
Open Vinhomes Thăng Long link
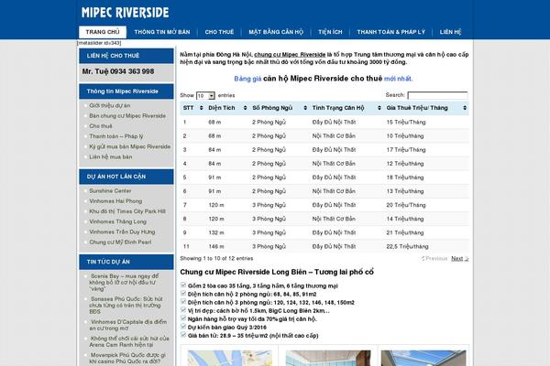117,221
